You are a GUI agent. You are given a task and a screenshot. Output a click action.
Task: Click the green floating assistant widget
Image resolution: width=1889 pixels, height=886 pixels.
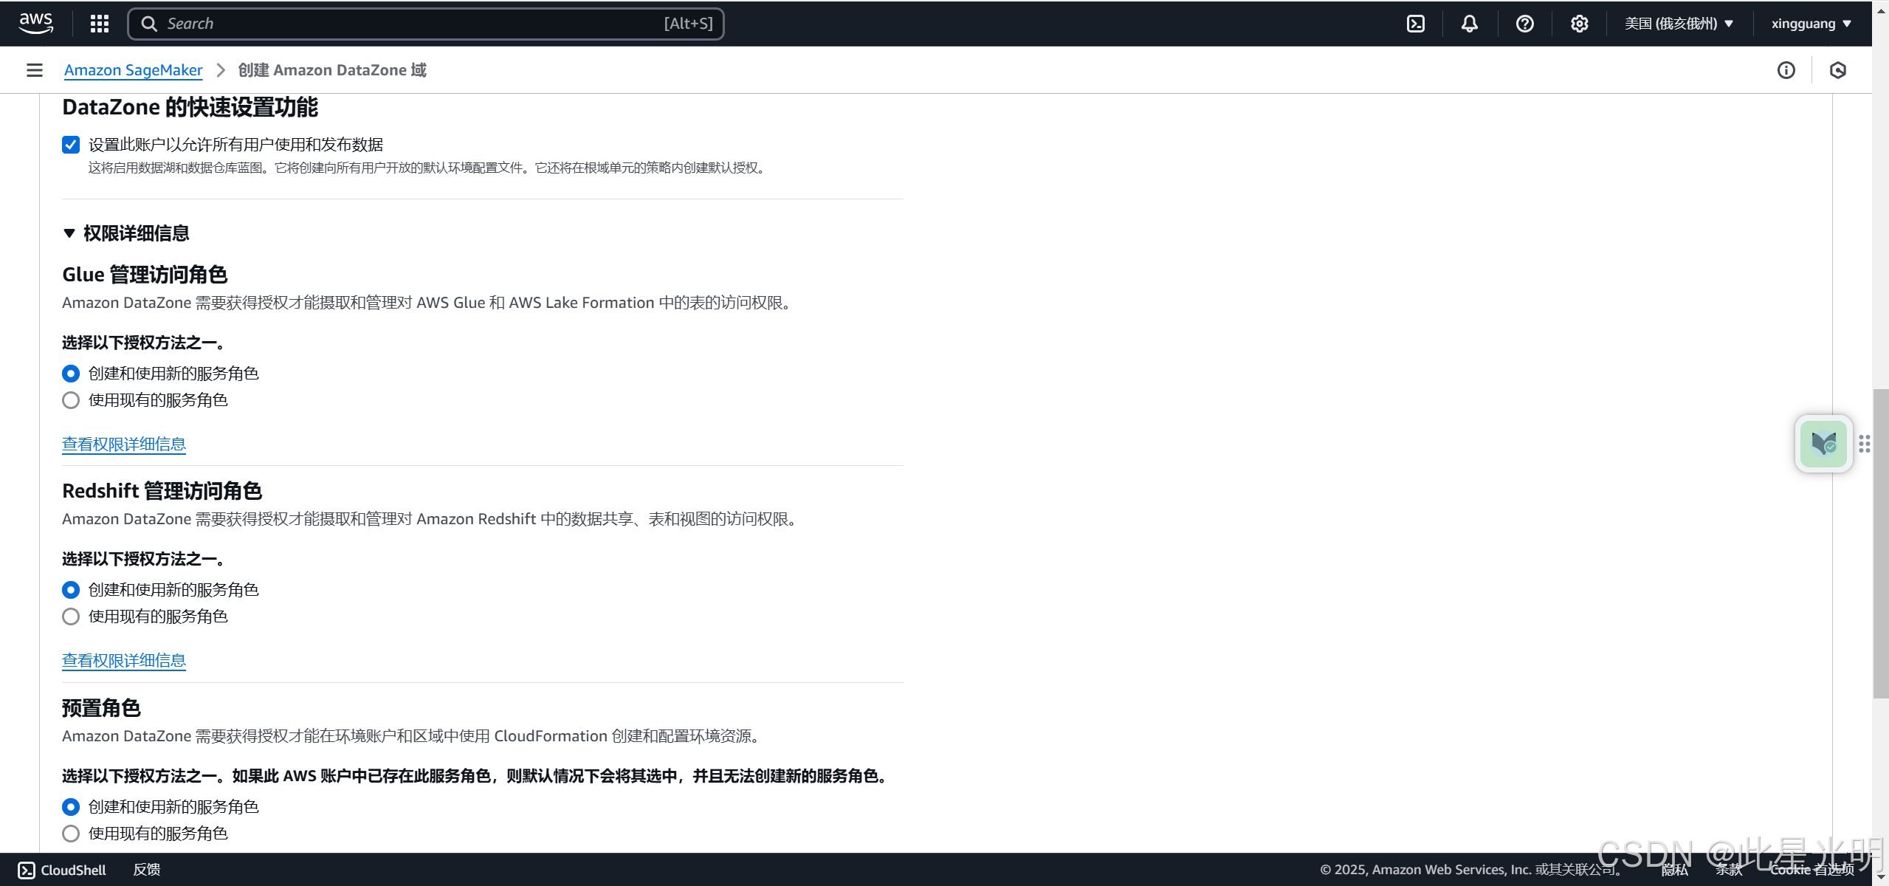tap(1823, 444)
